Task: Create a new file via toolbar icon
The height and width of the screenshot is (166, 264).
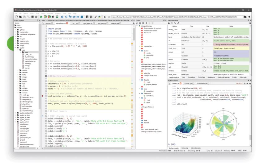Action: pyautogui.click(x=17, y=17)
